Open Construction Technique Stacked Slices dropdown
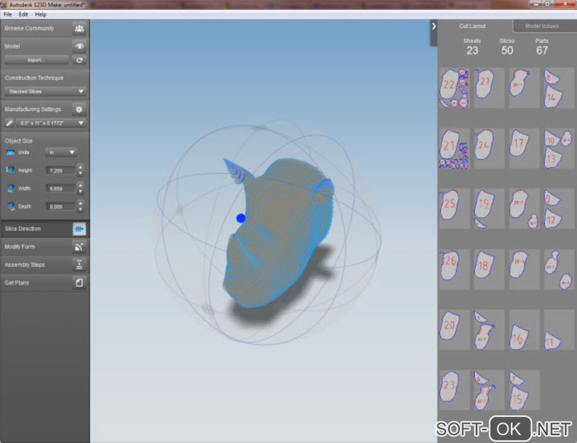 pos(46,91)
